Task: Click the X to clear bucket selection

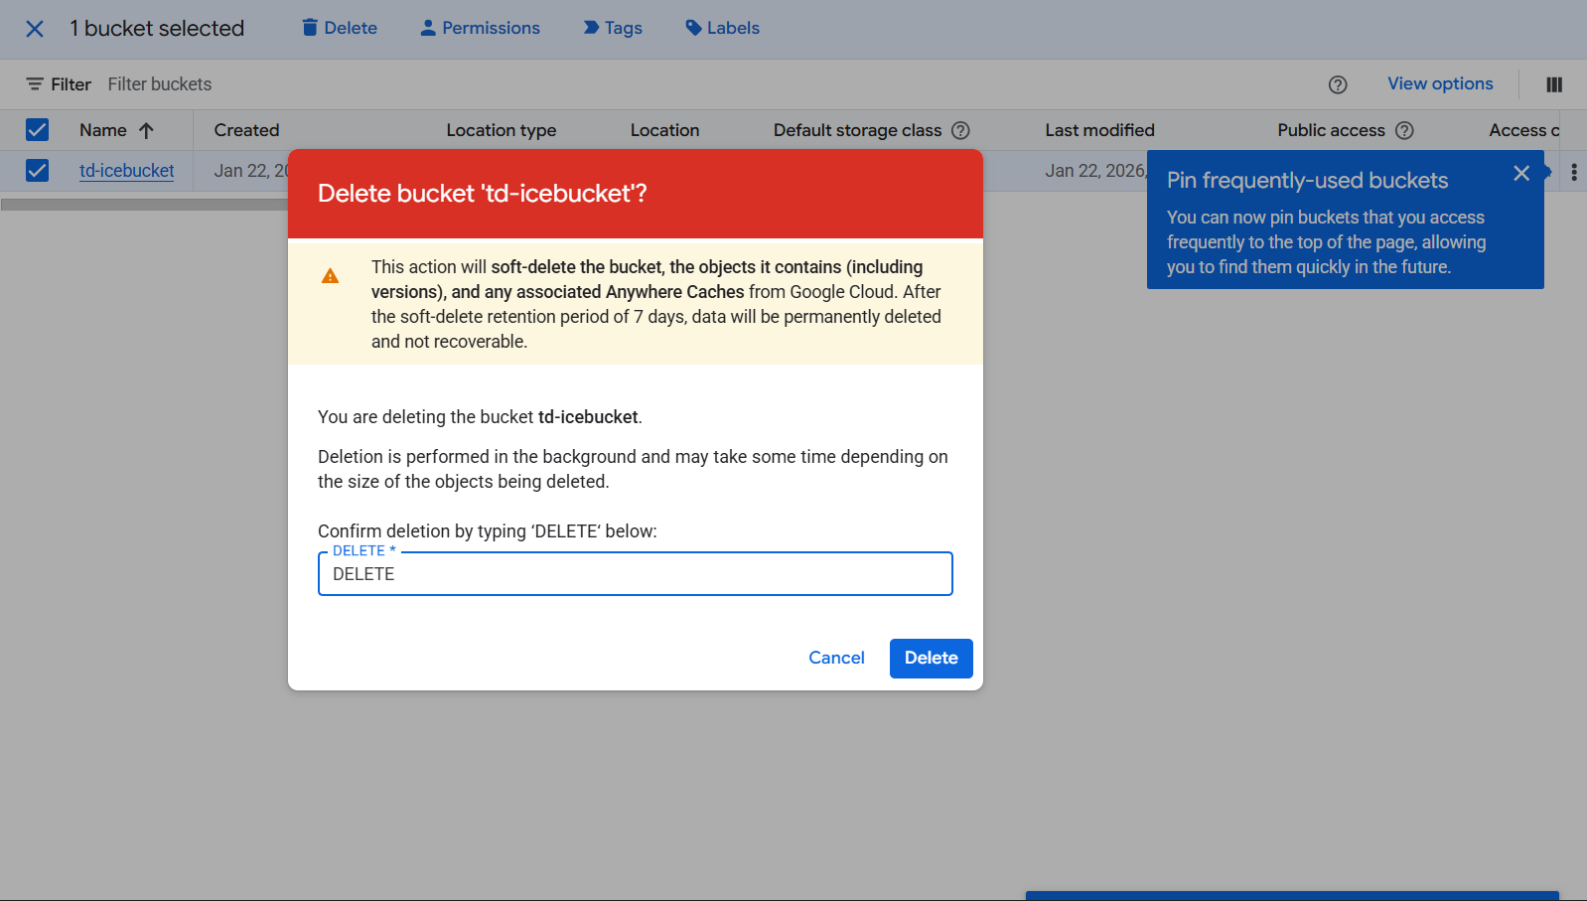Action: 35,29
